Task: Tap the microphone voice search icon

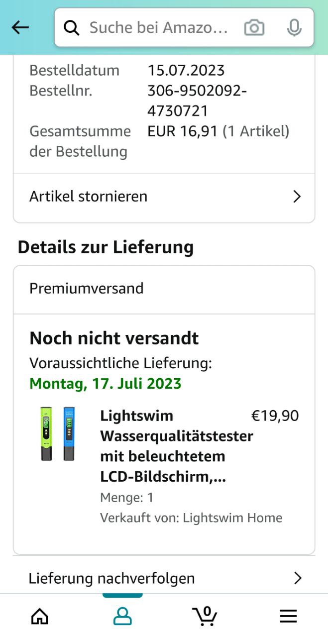Action: click(x=294, y=28)
